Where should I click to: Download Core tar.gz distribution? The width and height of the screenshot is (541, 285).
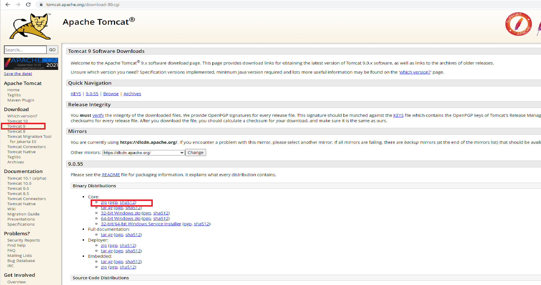coord(107,208)
